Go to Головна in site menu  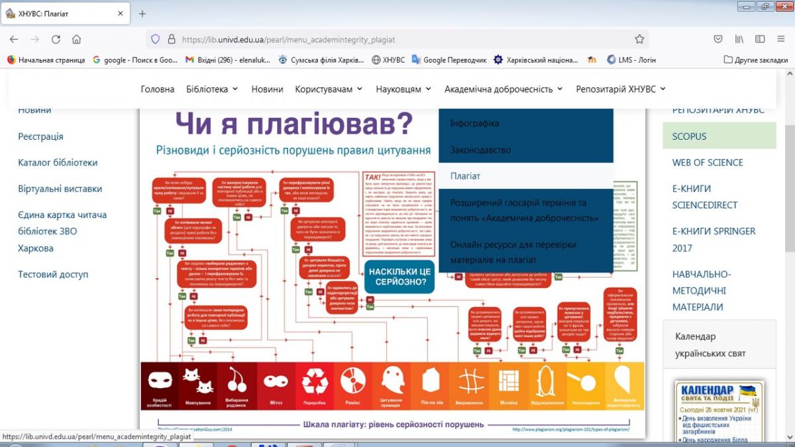click(x=158, y=89)
